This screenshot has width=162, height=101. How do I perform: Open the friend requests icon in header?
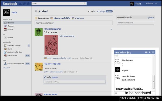point(21,4)
